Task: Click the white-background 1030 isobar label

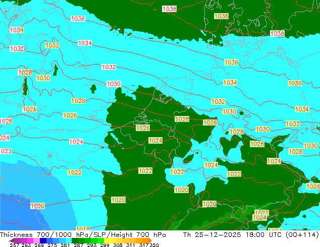Action: pyautogui.click(x=114, y=84)
